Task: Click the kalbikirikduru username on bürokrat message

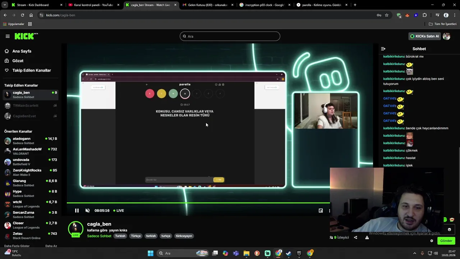Action: pyautogui.click(x=394, y=56)
